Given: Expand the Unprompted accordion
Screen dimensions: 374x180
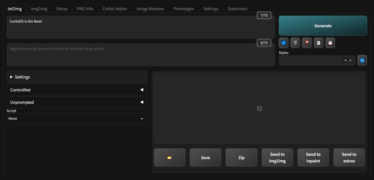Looking at the screenshot, I should coord(77,102).
